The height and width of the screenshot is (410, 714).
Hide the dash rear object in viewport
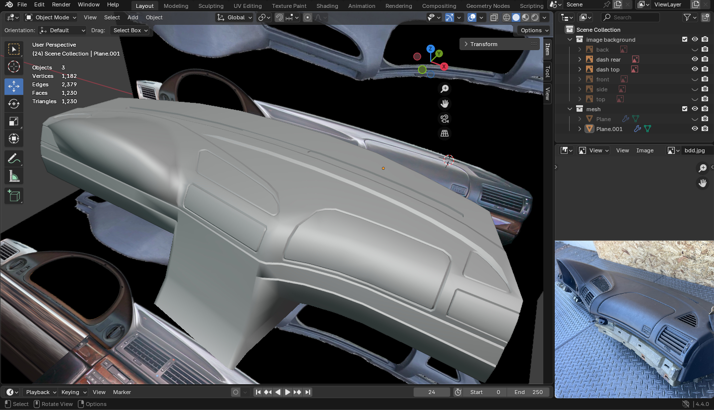point(695,60)
